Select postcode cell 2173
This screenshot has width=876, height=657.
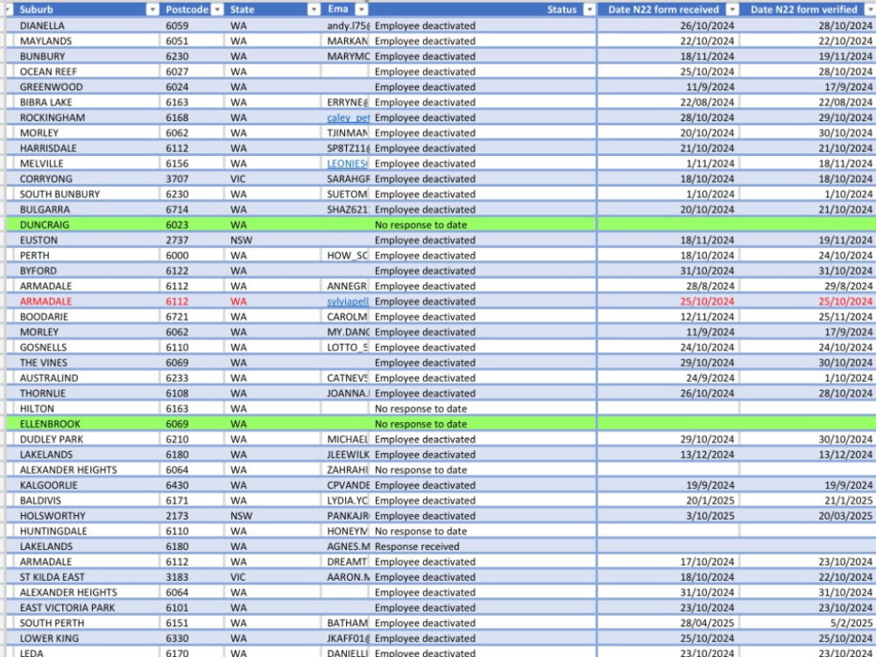(x=194, y=516)
